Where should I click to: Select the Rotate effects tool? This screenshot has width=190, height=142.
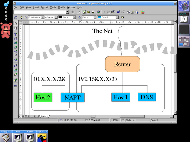16,65
